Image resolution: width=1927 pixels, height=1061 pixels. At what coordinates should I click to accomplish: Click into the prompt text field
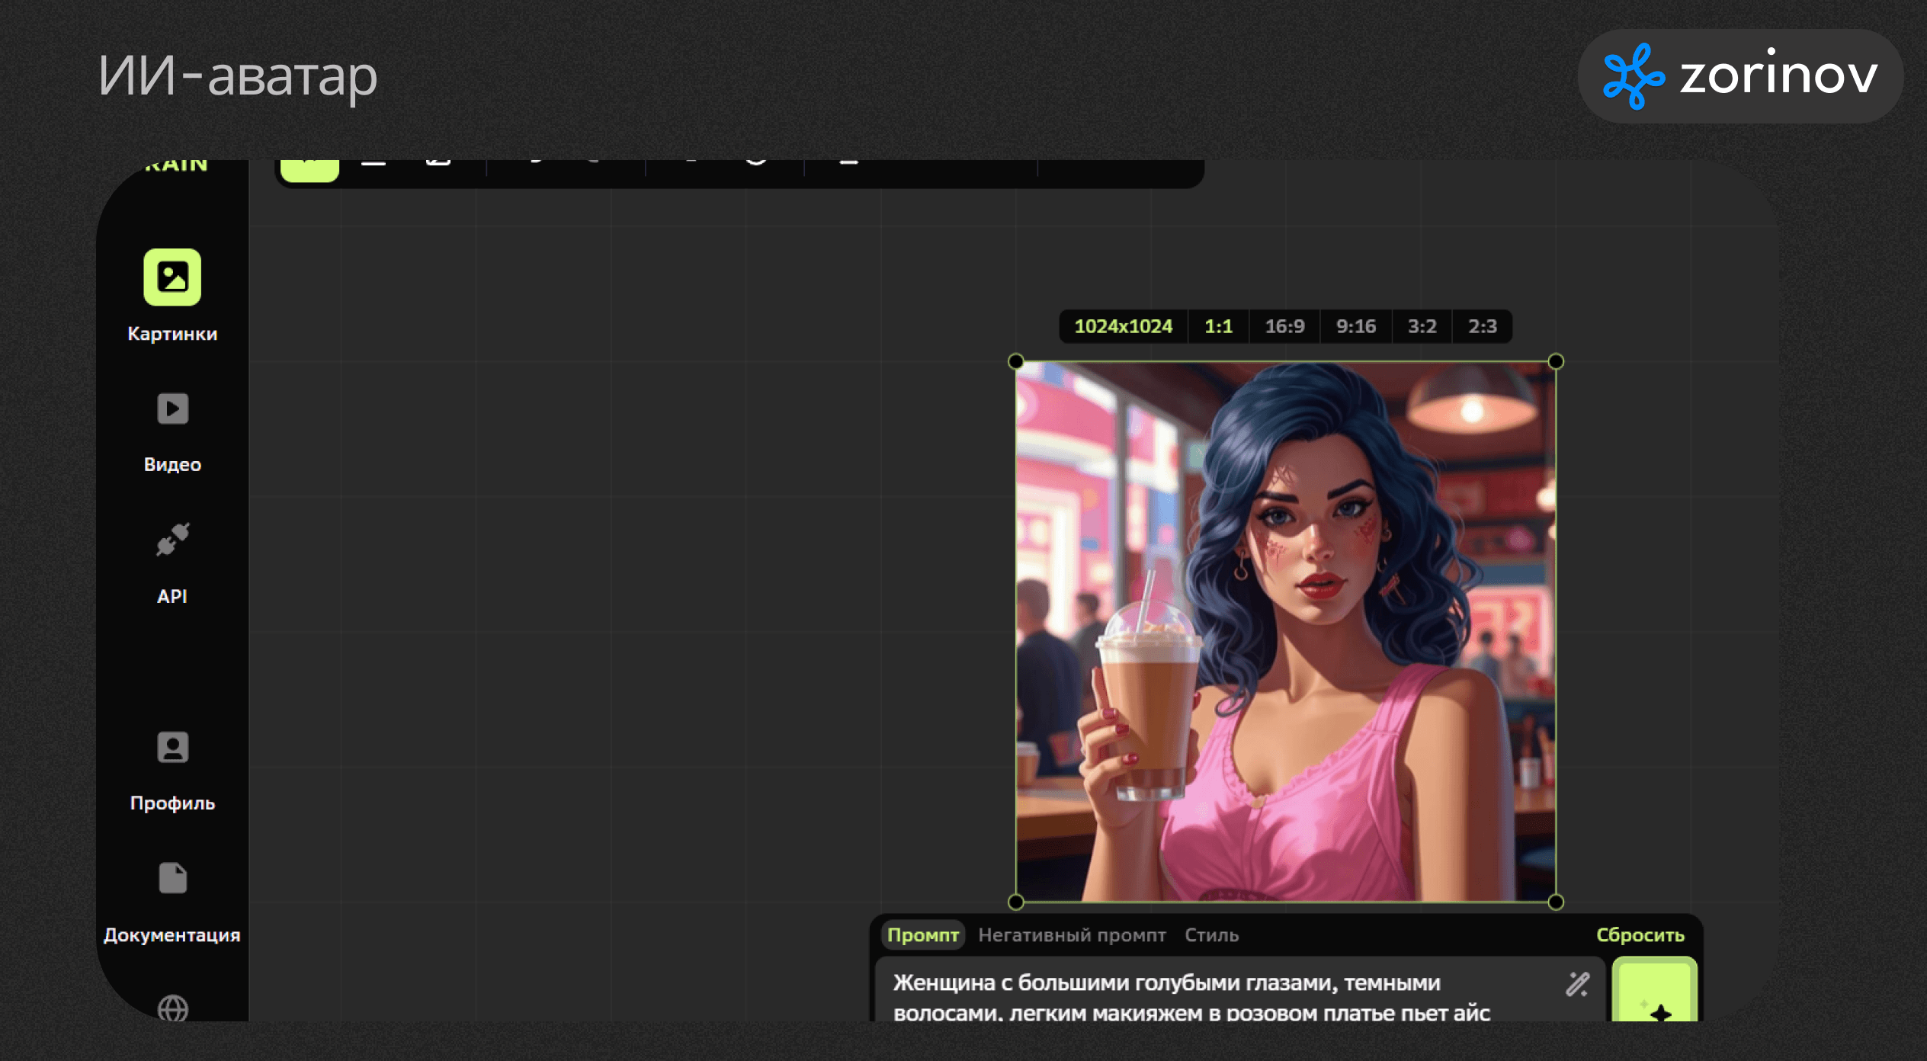point(1220,995)
